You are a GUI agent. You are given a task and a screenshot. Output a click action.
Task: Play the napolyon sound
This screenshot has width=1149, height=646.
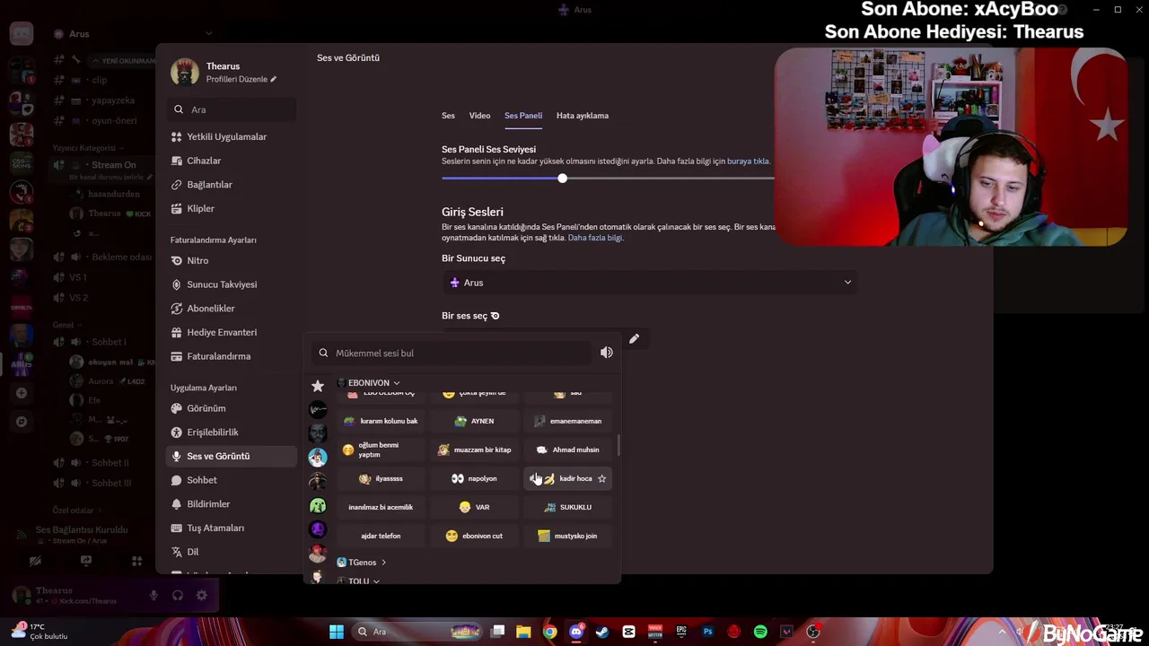(475, 478)
